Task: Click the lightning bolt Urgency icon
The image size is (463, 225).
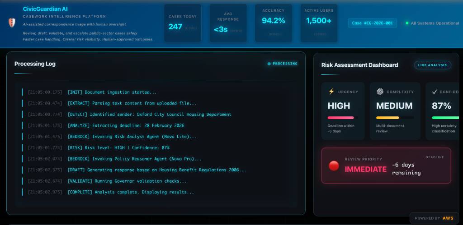Action: tap(331, 92)
